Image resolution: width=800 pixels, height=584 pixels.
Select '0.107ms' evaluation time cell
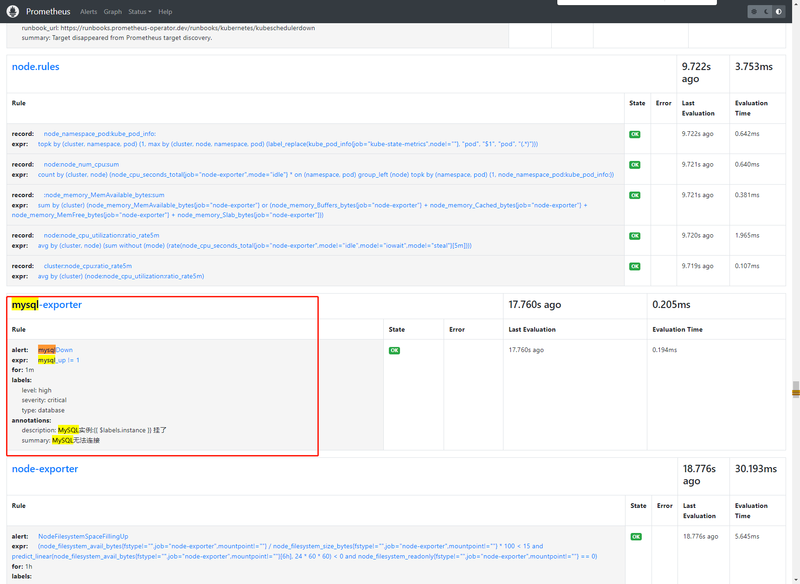coord(747,266)
